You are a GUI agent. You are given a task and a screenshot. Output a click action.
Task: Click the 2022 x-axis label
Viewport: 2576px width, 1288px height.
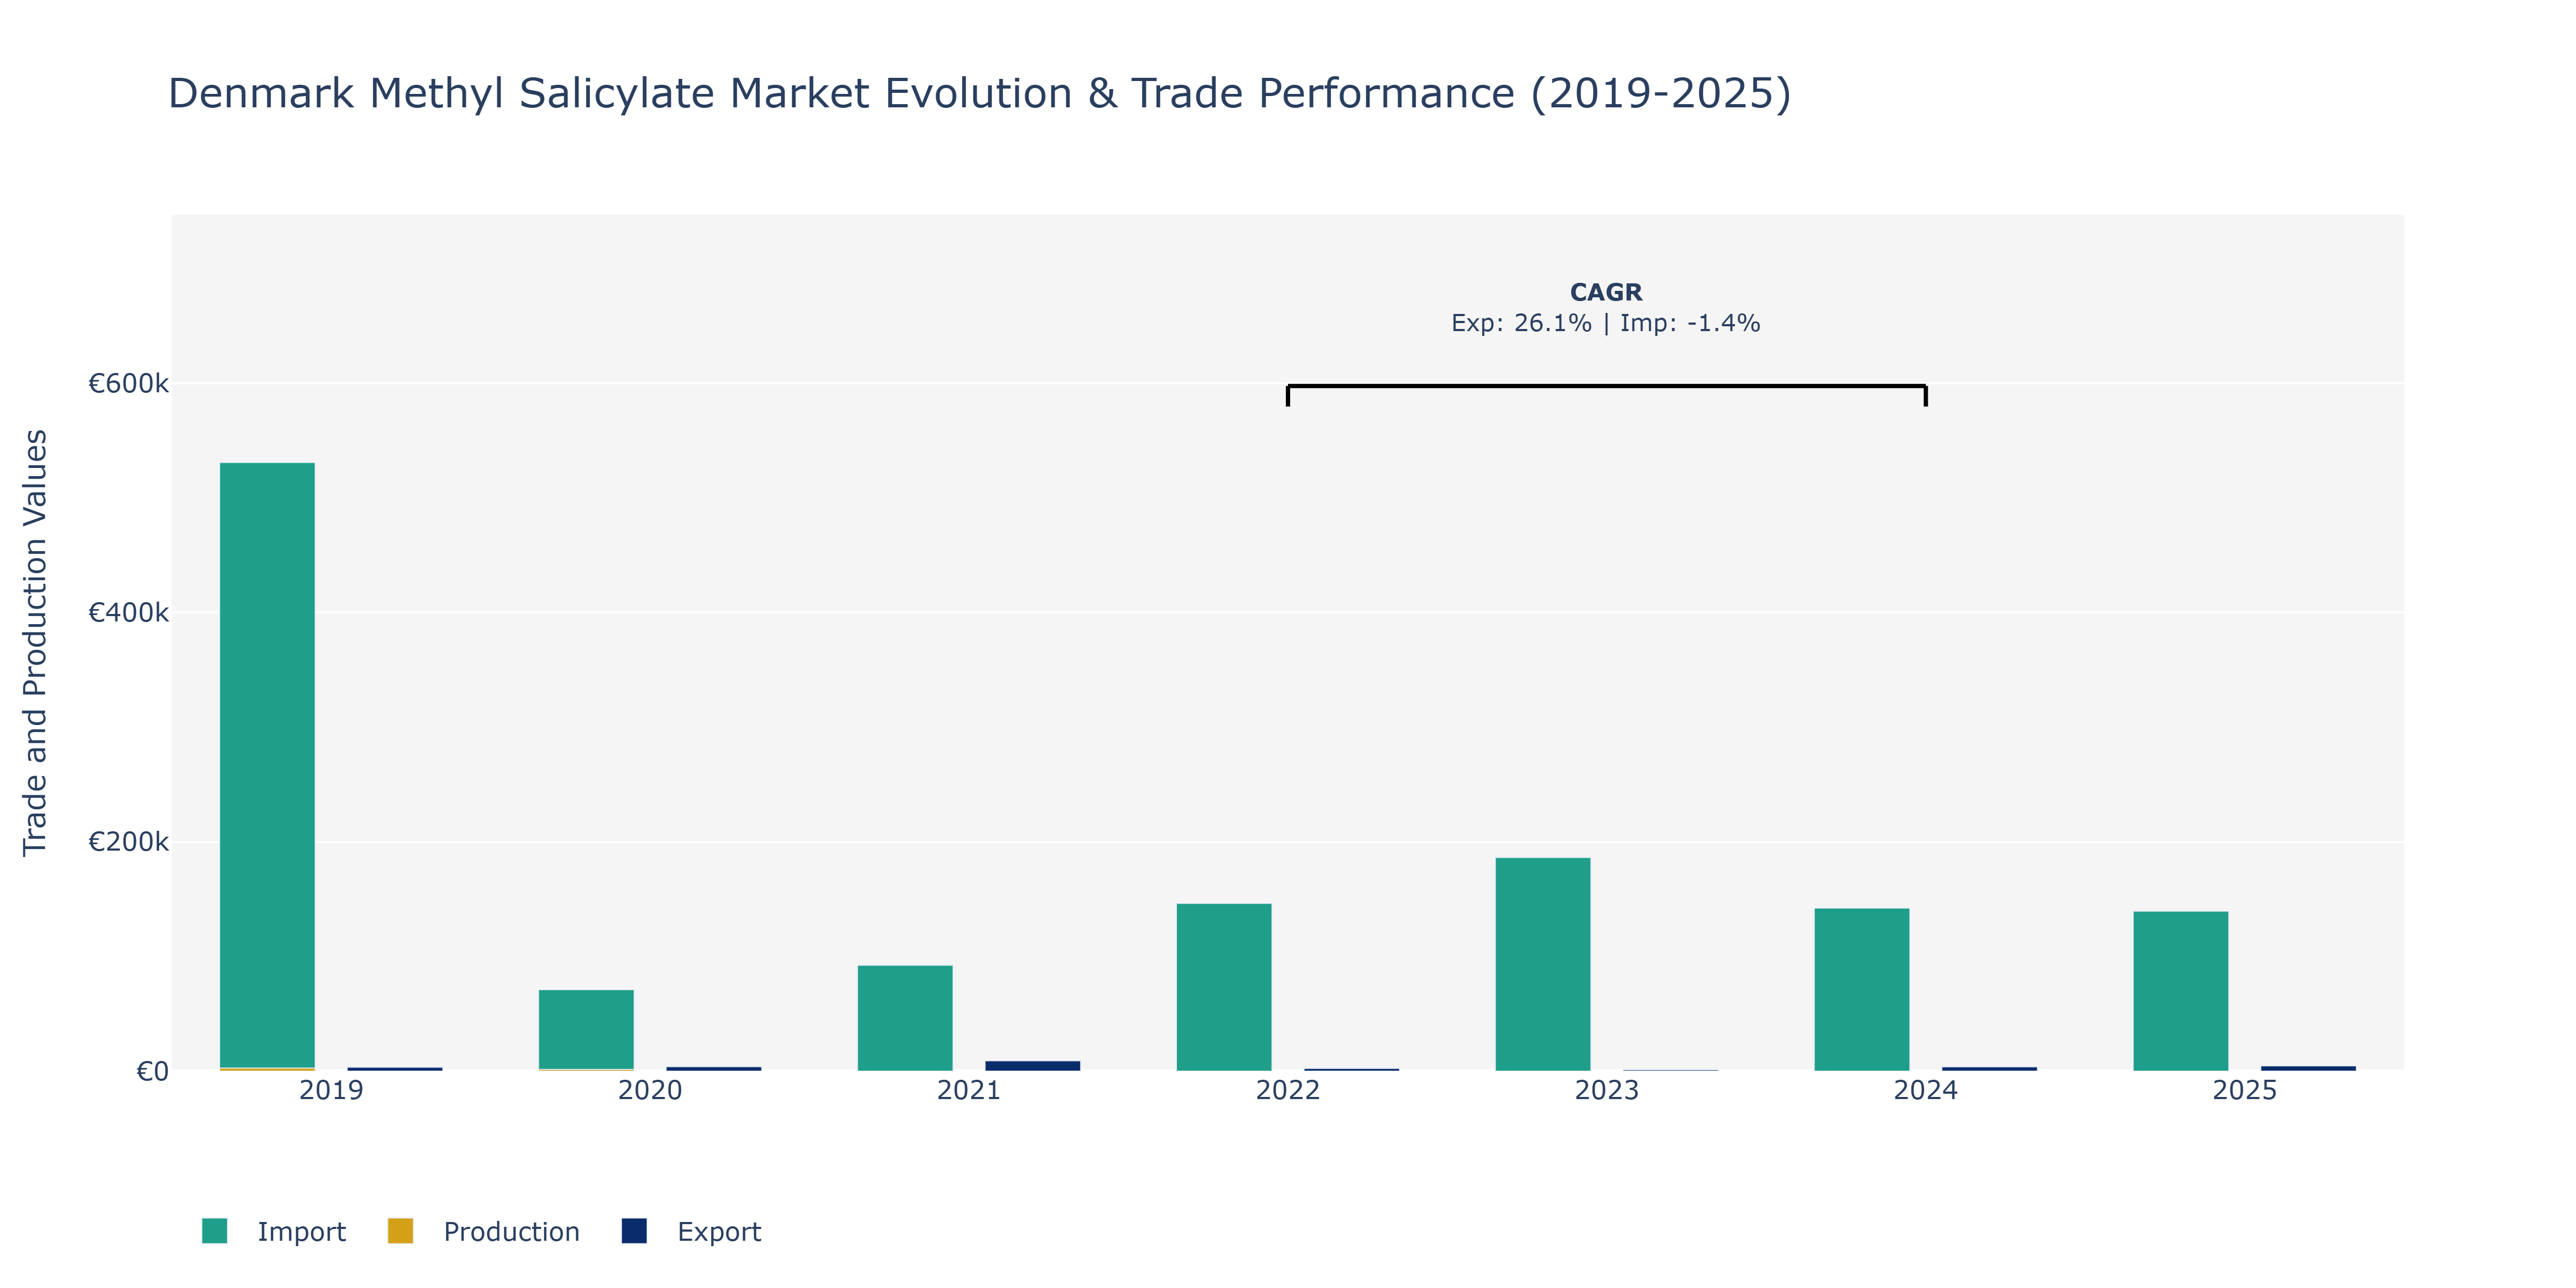[x=1288, y=1090]
